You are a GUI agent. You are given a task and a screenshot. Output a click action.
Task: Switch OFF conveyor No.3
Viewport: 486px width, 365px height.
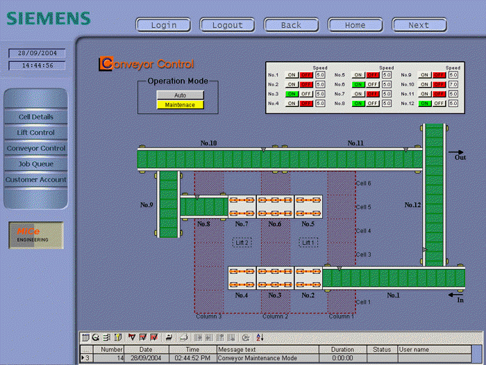point(306,93)
